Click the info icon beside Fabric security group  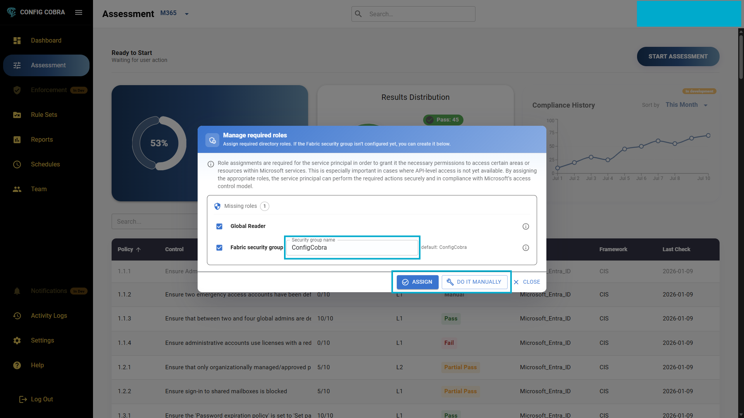coord(525,248)
